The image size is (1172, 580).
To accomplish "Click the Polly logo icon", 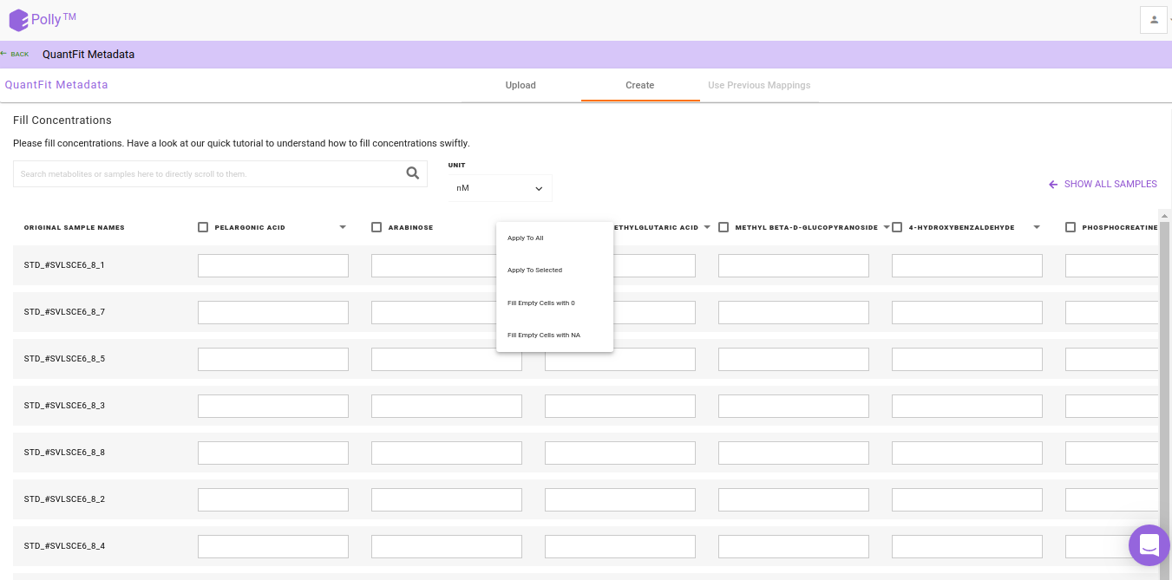I will click(18, 20).
